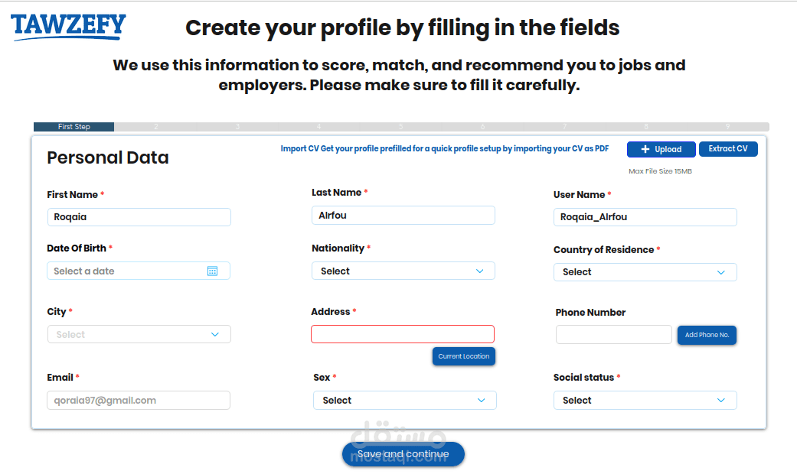Open the Sex dropdown
The height and width of the screenshot is (474, 797).
pyautogui.click(x=404, y=400)
